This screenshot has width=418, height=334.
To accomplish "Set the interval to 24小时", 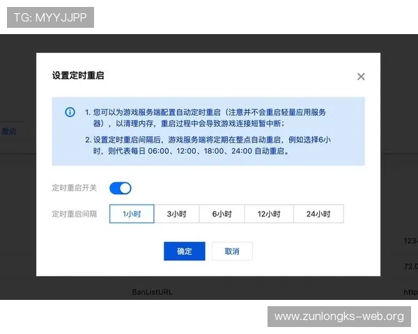I will coord(318,214).
